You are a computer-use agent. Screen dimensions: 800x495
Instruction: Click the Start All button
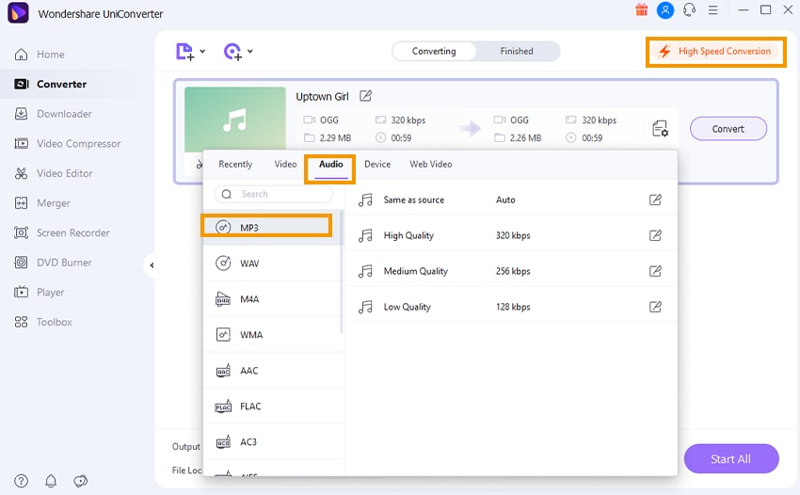731,458
